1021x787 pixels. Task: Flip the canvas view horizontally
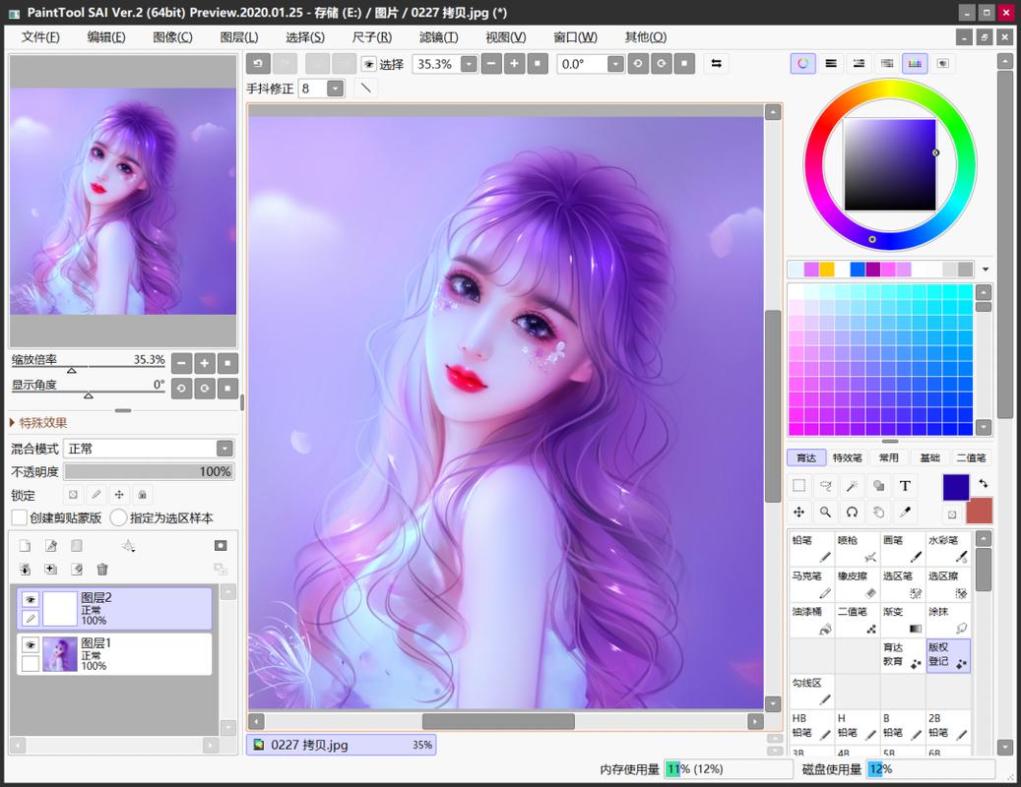click(717, 64)
